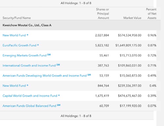Screen dimensions: 164x126
Task: Click the Percent of Net Assets header
Action: (x=151, y=14)
